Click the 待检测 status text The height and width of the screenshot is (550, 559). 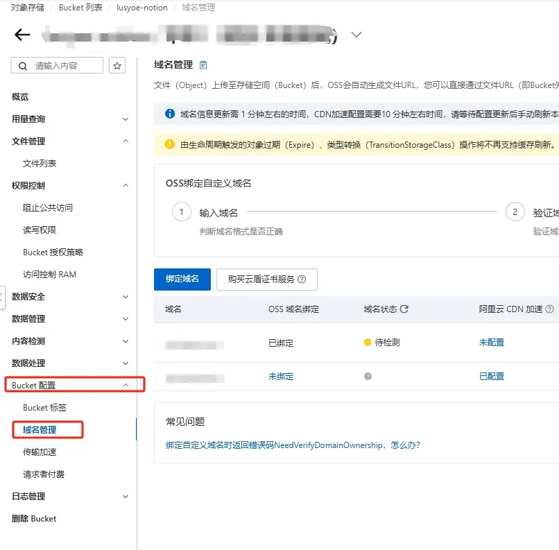click(x=387, y=343)
